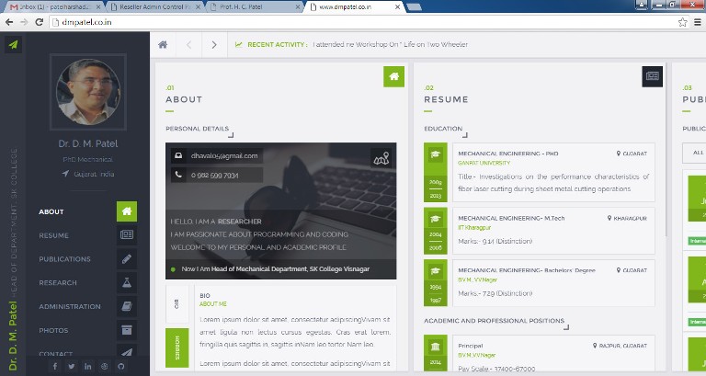The width and height of the screenshot is (706, 376).
Task: Open the Twitter profile icon
Action: click(72, 366)
